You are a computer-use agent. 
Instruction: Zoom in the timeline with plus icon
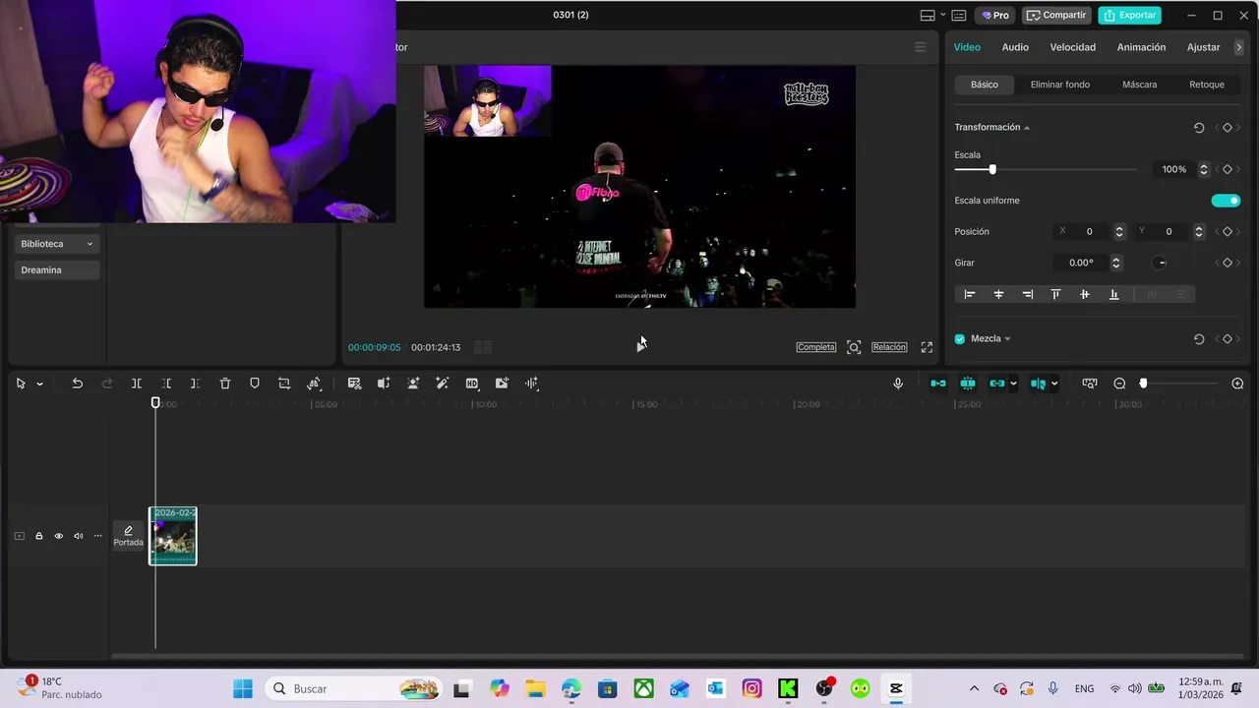[1237, 383]
